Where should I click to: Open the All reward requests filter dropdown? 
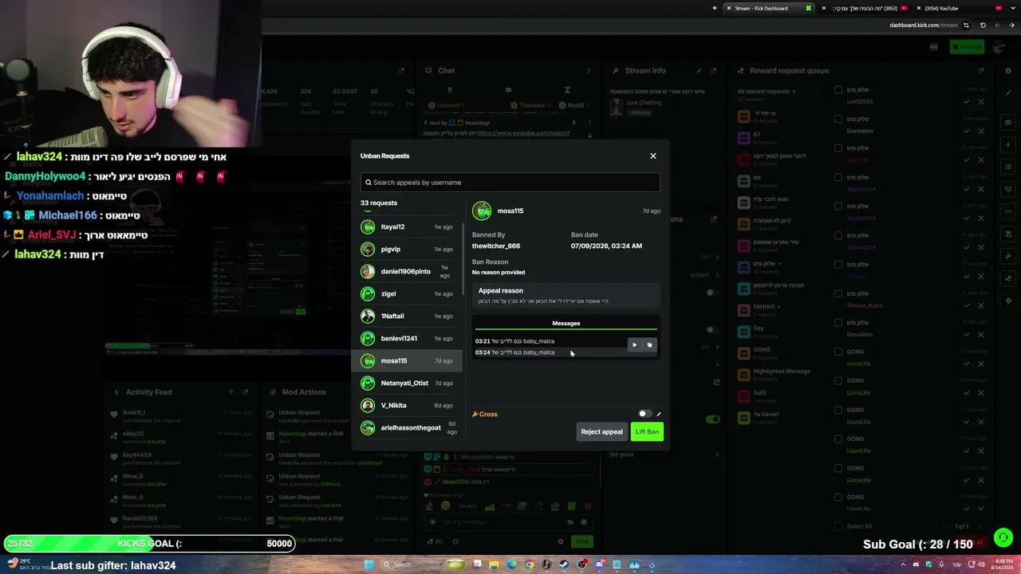767,92
